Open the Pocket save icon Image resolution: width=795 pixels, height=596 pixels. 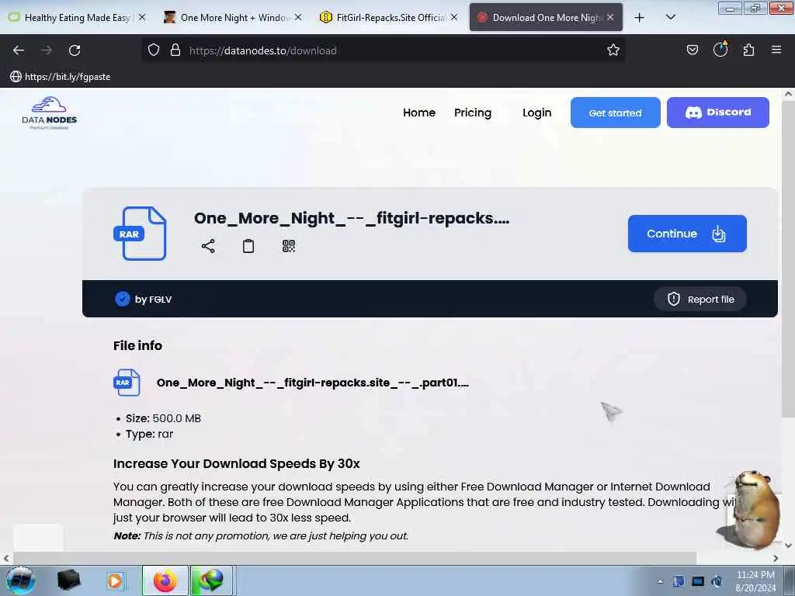click(x=692, y=50)
